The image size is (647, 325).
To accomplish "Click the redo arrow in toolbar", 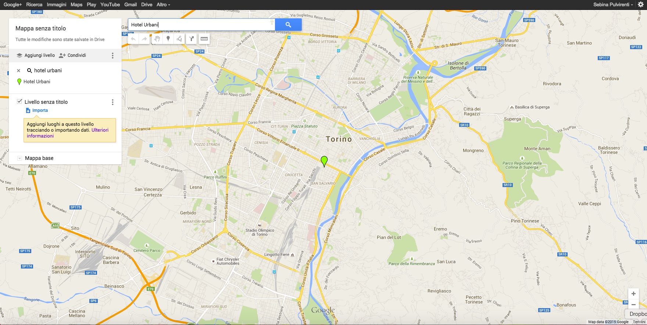I will (x=144, y=39).
